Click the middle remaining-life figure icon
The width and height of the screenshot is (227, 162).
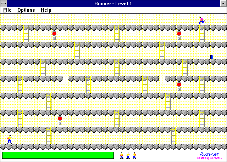click(128, 156)
